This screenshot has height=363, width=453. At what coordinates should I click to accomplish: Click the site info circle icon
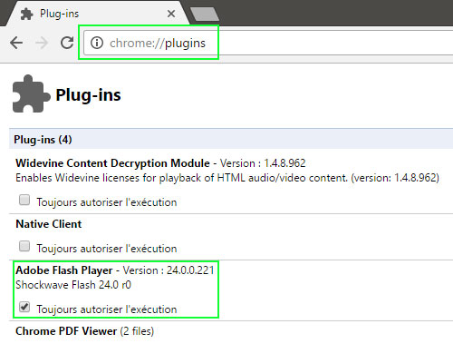(x=97, y=43)
